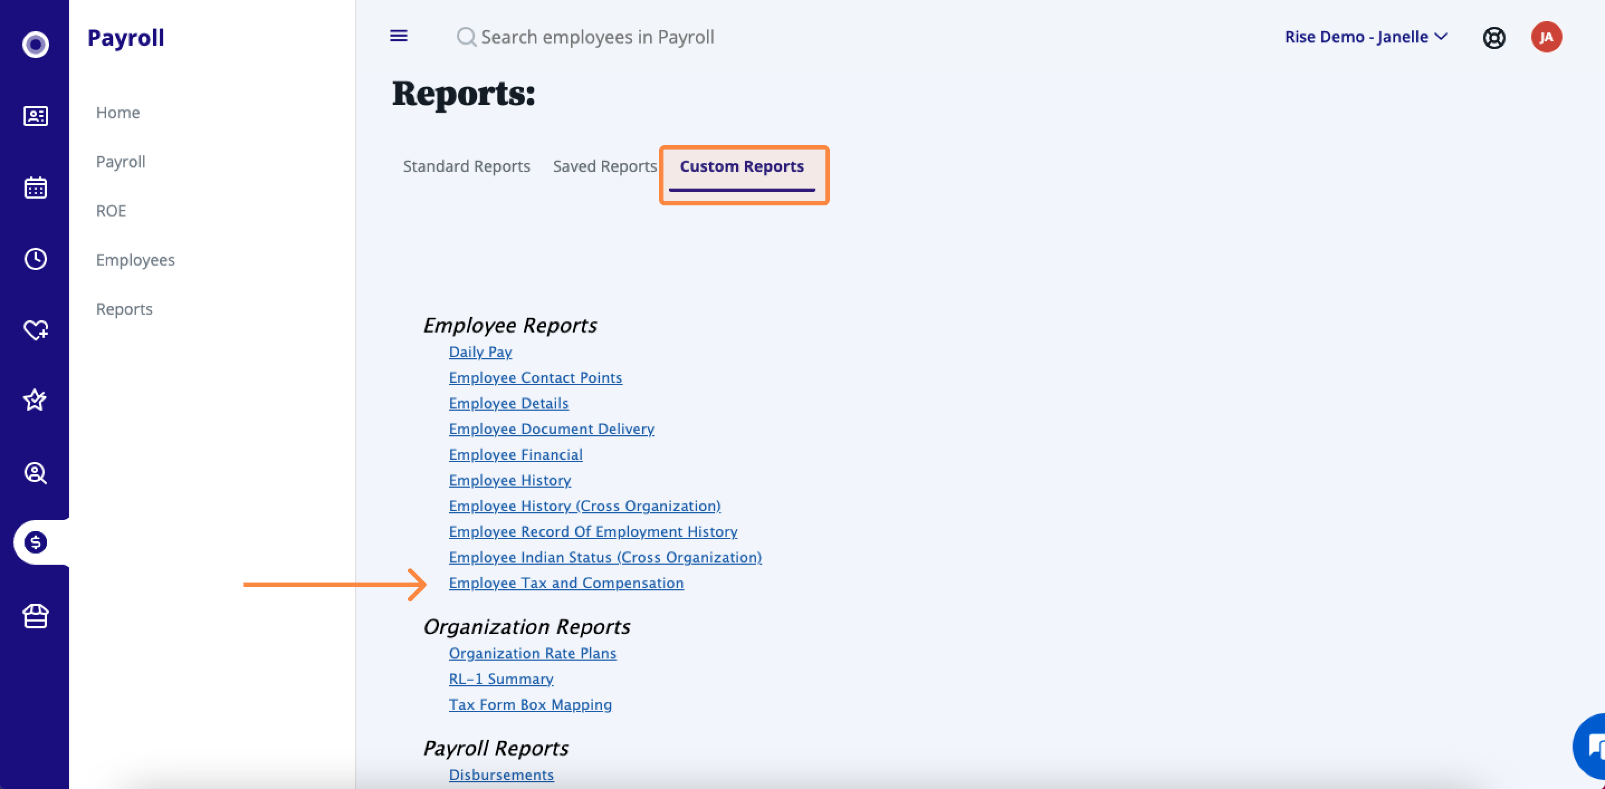Open RL-1 Summary report
The width and height of the screenshot is (1605, 789).
[x=501, y=679]
